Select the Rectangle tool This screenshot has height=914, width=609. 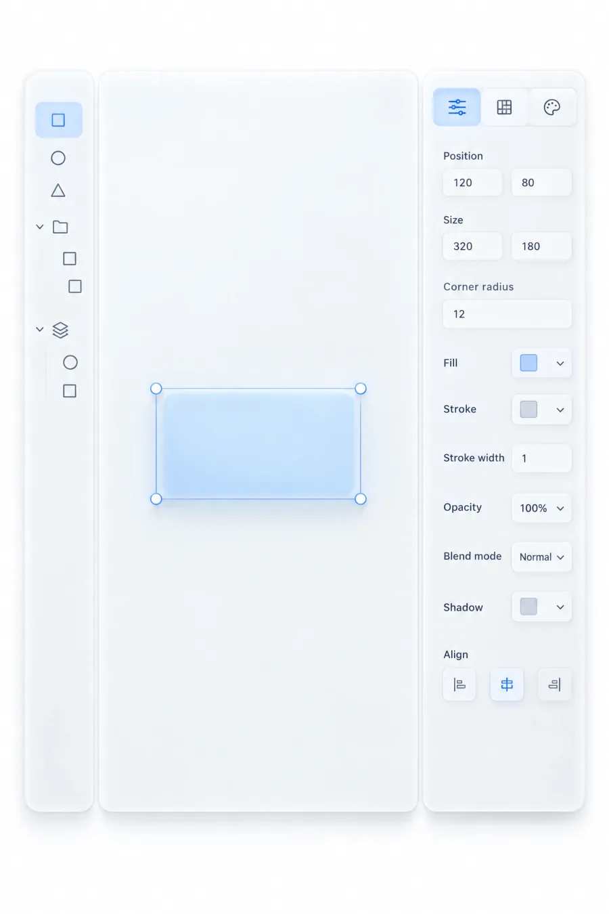coord(59,120)
